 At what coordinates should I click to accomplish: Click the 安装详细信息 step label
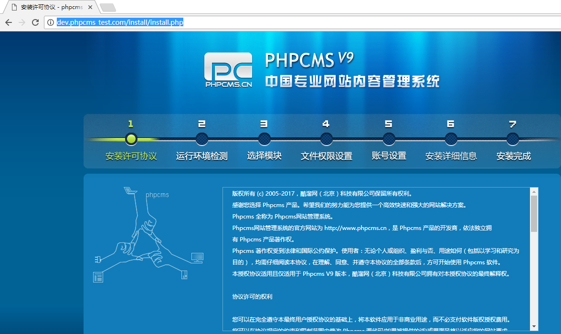(x=451, y=157)
